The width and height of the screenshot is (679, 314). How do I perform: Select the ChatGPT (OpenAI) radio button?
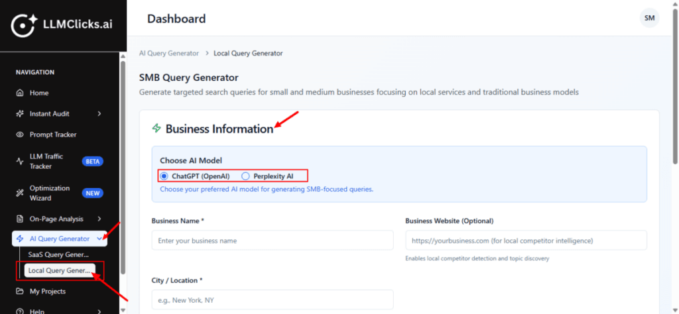pos(164,176)
